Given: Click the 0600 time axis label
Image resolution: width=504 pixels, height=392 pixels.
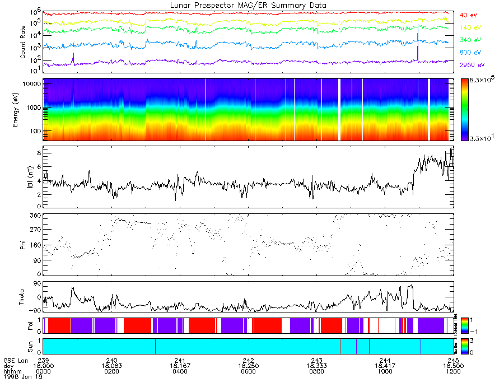Looking at the screenshot, I should [x=248, y=371].
